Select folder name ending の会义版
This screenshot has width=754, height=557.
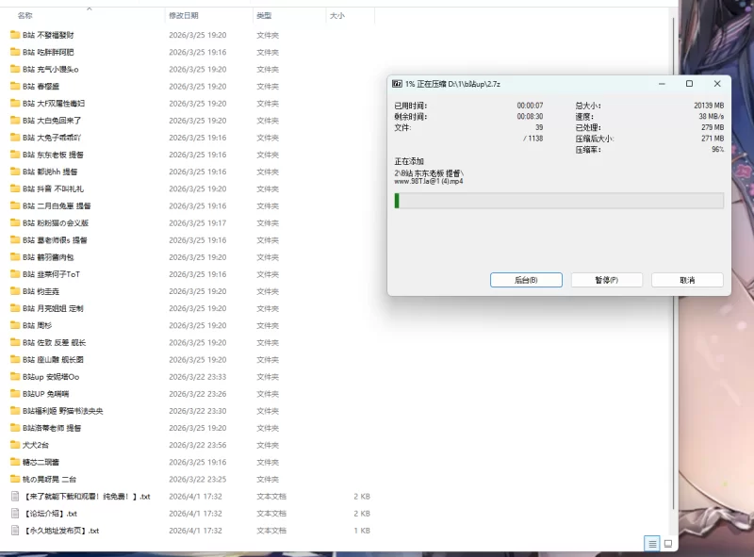click(56, 222)
